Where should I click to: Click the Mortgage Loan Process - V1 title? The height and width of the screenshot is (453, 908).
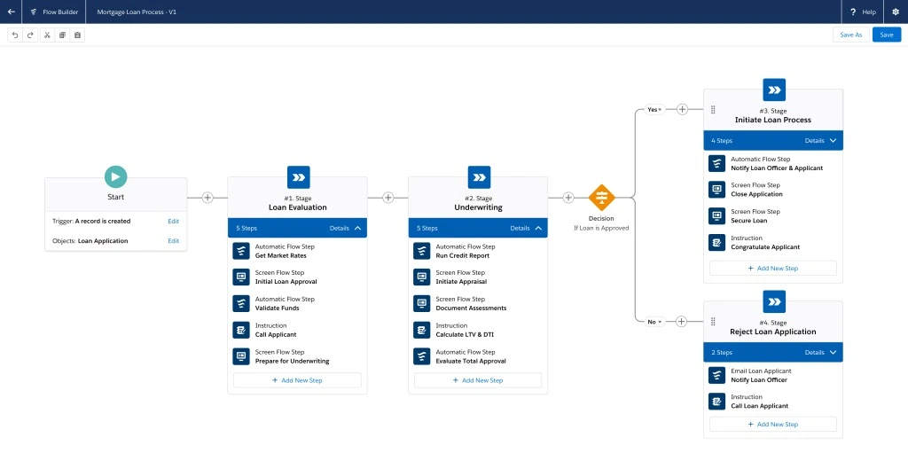coord(137,12)
